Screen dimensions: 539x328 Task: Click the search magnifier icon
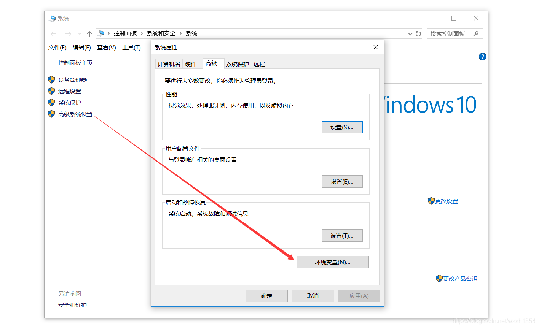click(476, 33)
